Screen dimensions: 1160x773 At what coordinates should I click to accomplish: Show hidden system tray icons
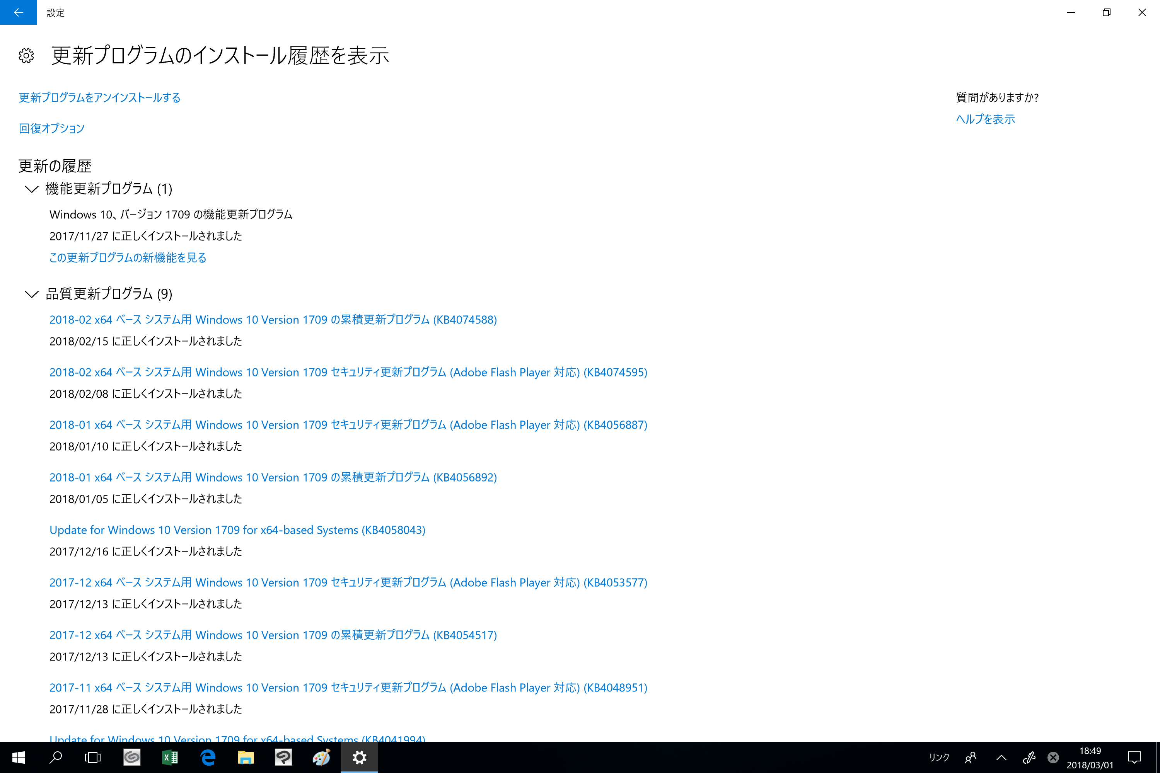1001,757
